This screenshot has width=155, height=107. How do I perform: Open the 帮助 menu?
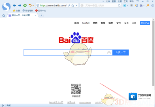coord(132,1)
